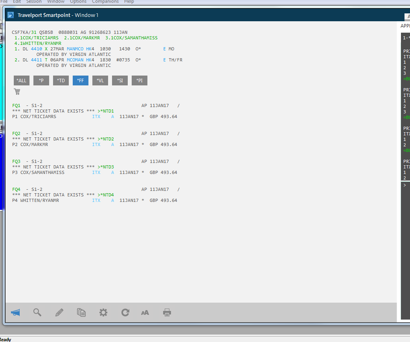Click passenger 2.1COX/MARKMR name
The width and height of the screenshot is (410, 342).
82,38
